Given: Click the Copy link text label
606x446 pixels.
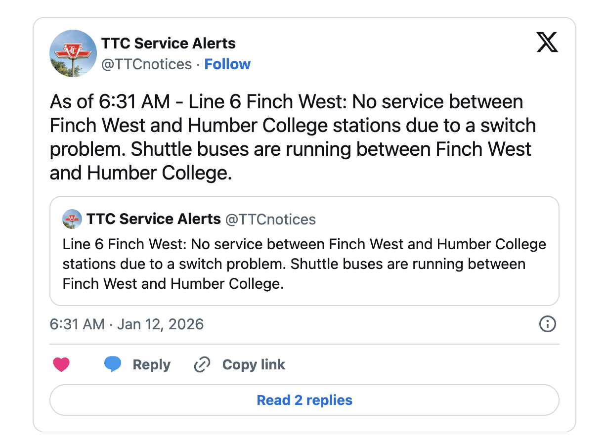Looking at the screenshot, I should (254, 365).
